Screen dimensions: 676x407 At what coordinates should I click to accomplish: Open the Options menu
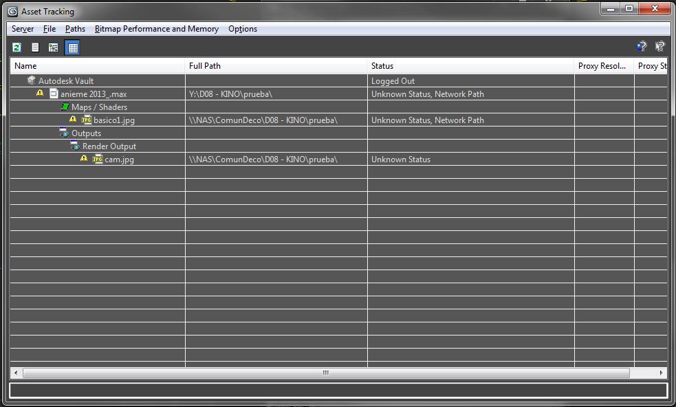click(243, 29)
